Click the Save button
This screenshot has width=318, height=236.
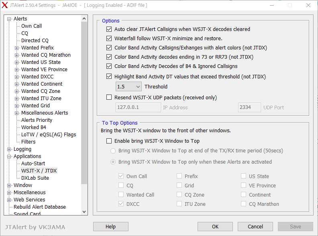(296, 226)
